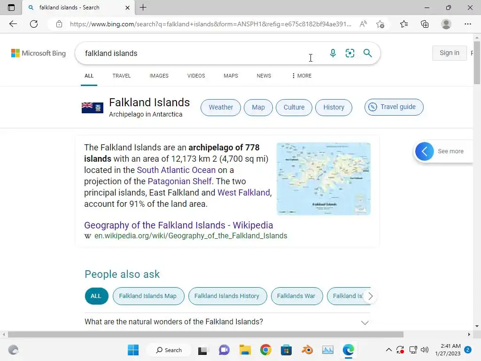
Task: Search by voice microphone icon
Action: click(333, 53)
